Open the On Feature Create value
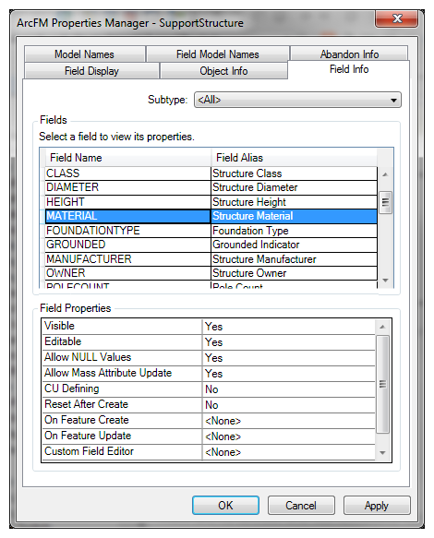The width and height of the screenshot is (434, 538). [288, 421]
